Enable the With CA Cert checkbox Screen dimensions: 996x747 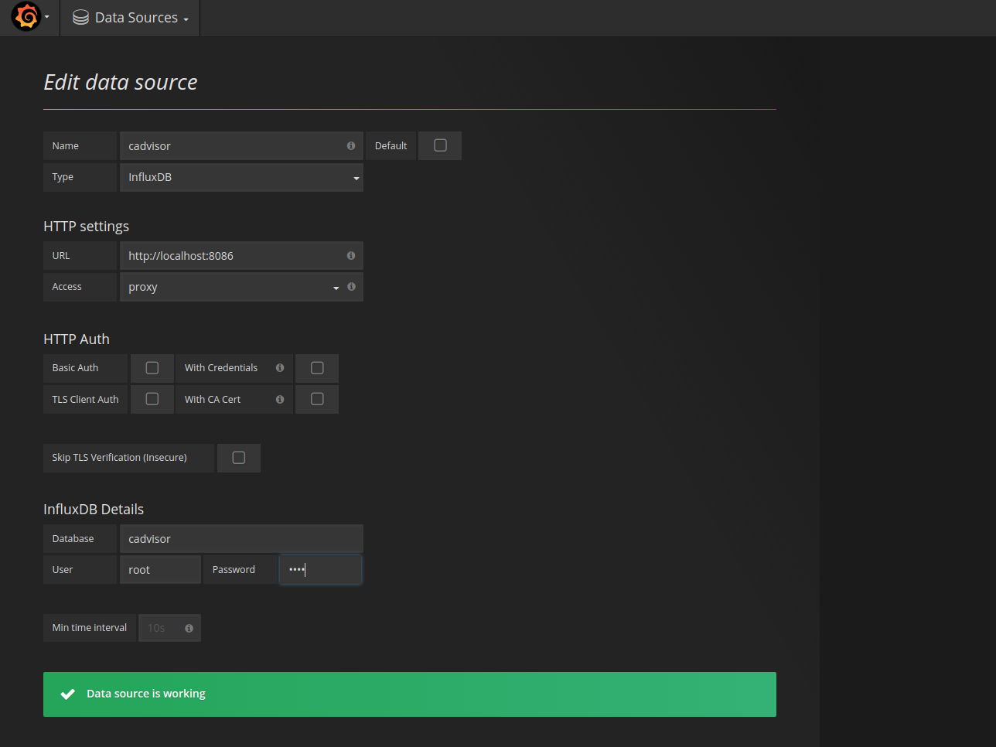pyautogui.click(x=317, y=399)
